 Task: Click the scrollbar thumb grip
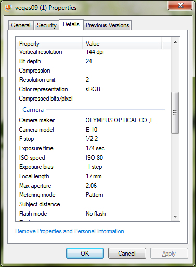175,113
